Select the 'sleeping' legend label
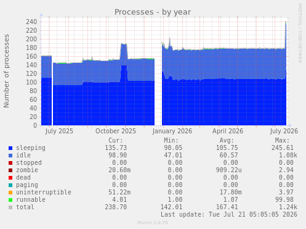Viewport: 306px width, 229px height. pyautogui.click(x=31, y=148)
